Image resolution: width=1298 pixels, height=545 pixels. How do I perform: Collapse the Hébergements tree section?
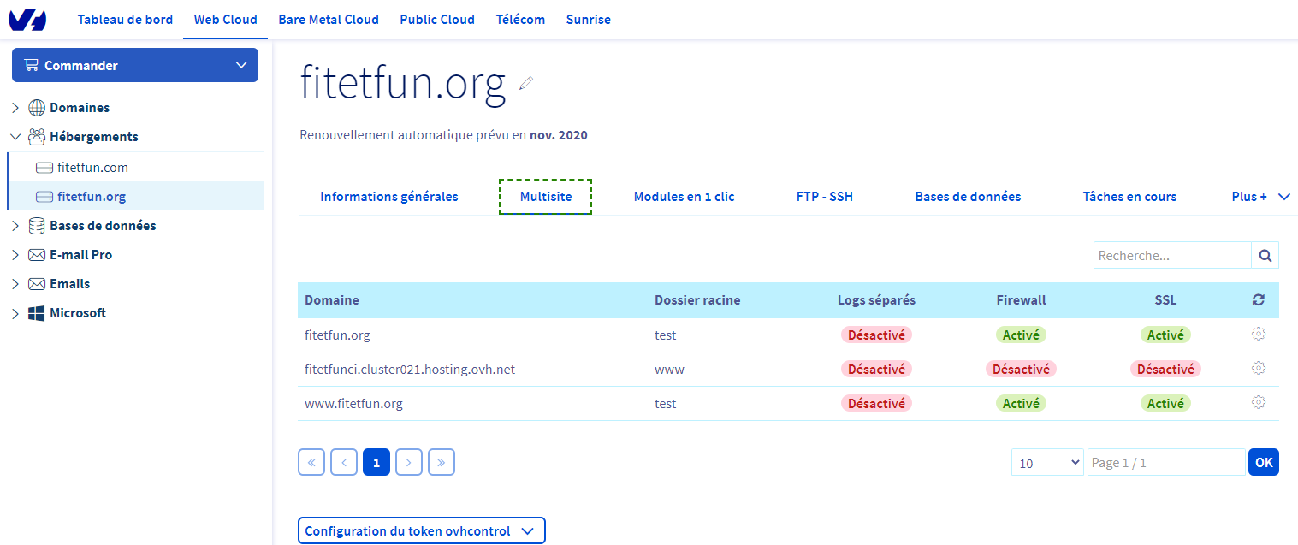point(15,137)
